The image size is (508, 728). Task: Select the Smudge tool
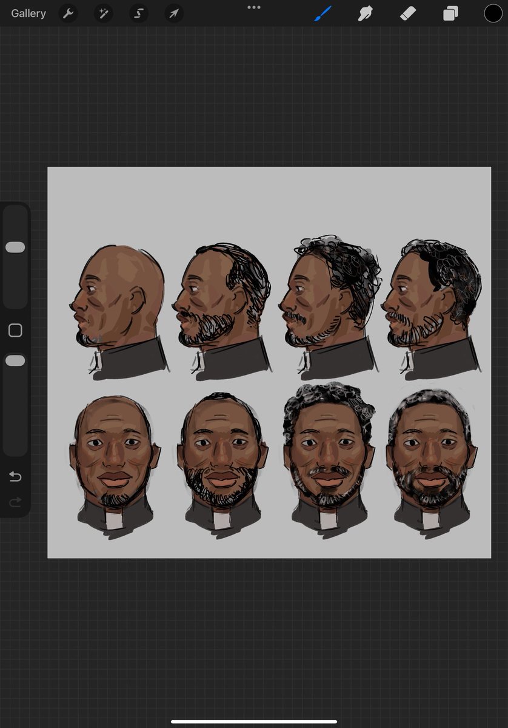365,13
